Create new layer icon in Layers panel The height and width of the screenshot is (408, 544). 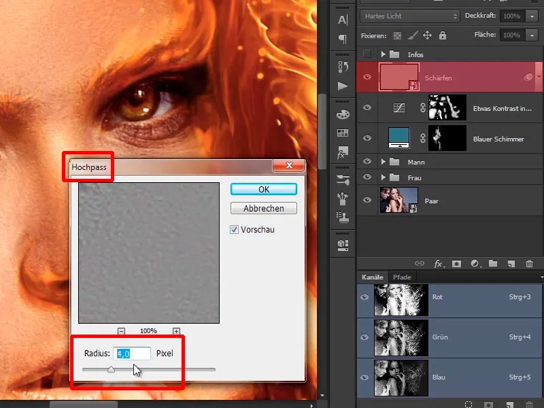point(511,264)
